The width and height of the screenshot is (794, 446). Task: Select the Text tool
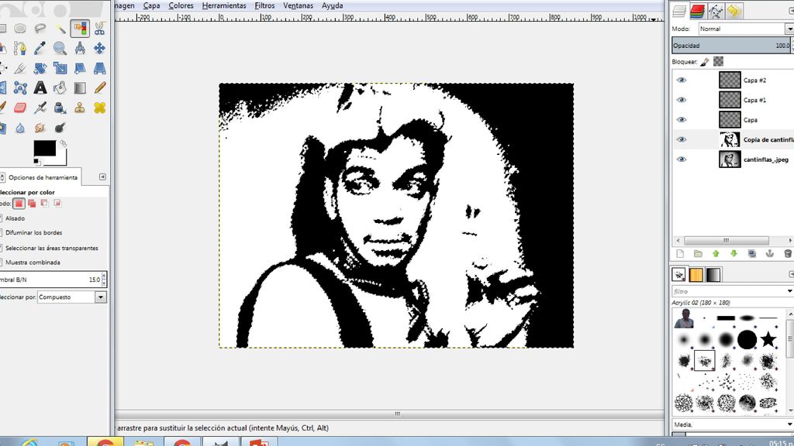(40, 88)
